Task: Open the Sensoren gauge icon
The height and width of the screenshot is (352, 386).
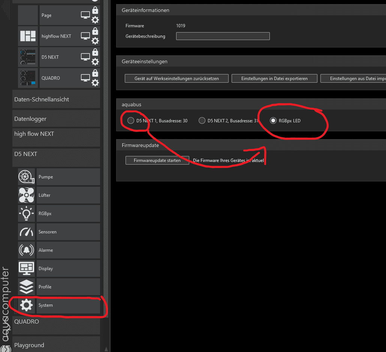Action: (x=26, y=232)
